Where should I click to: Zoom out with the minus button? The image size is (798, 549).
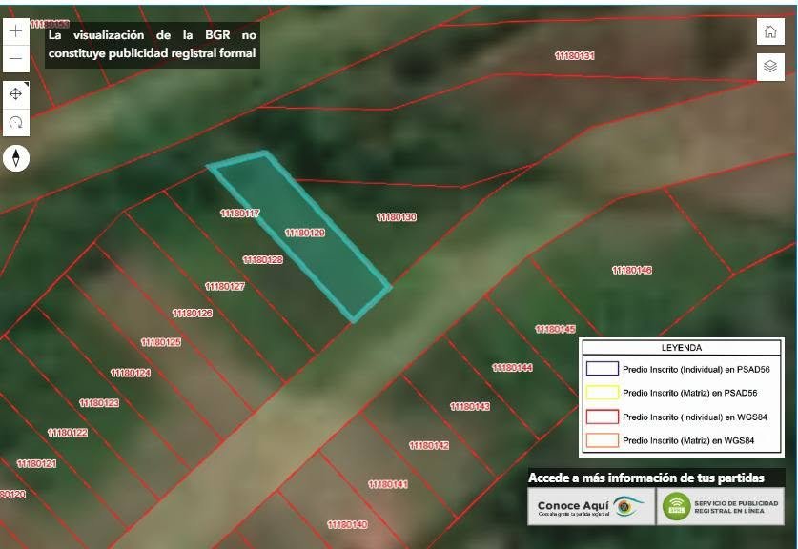[16, 58]
